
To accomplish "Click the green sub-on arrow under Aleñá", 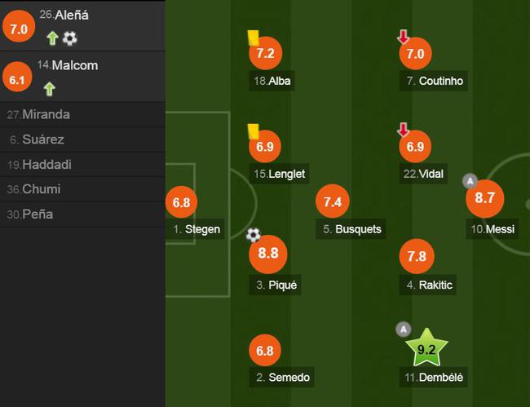I will (52, 38).
